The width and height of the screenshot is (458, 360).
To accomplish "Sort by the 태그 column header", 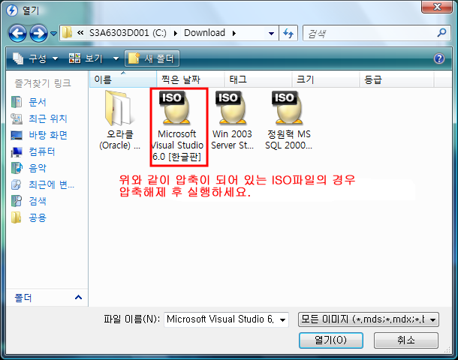I will [258, 79].
